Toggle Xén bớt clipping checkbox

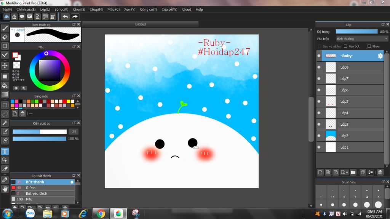345,46
